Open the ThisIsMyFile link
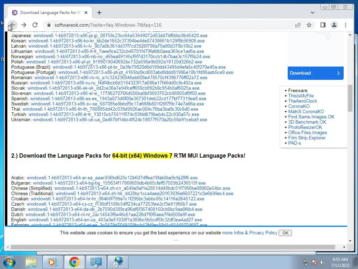The width and height of the screenshot is (358, 269). coord(301,96)
